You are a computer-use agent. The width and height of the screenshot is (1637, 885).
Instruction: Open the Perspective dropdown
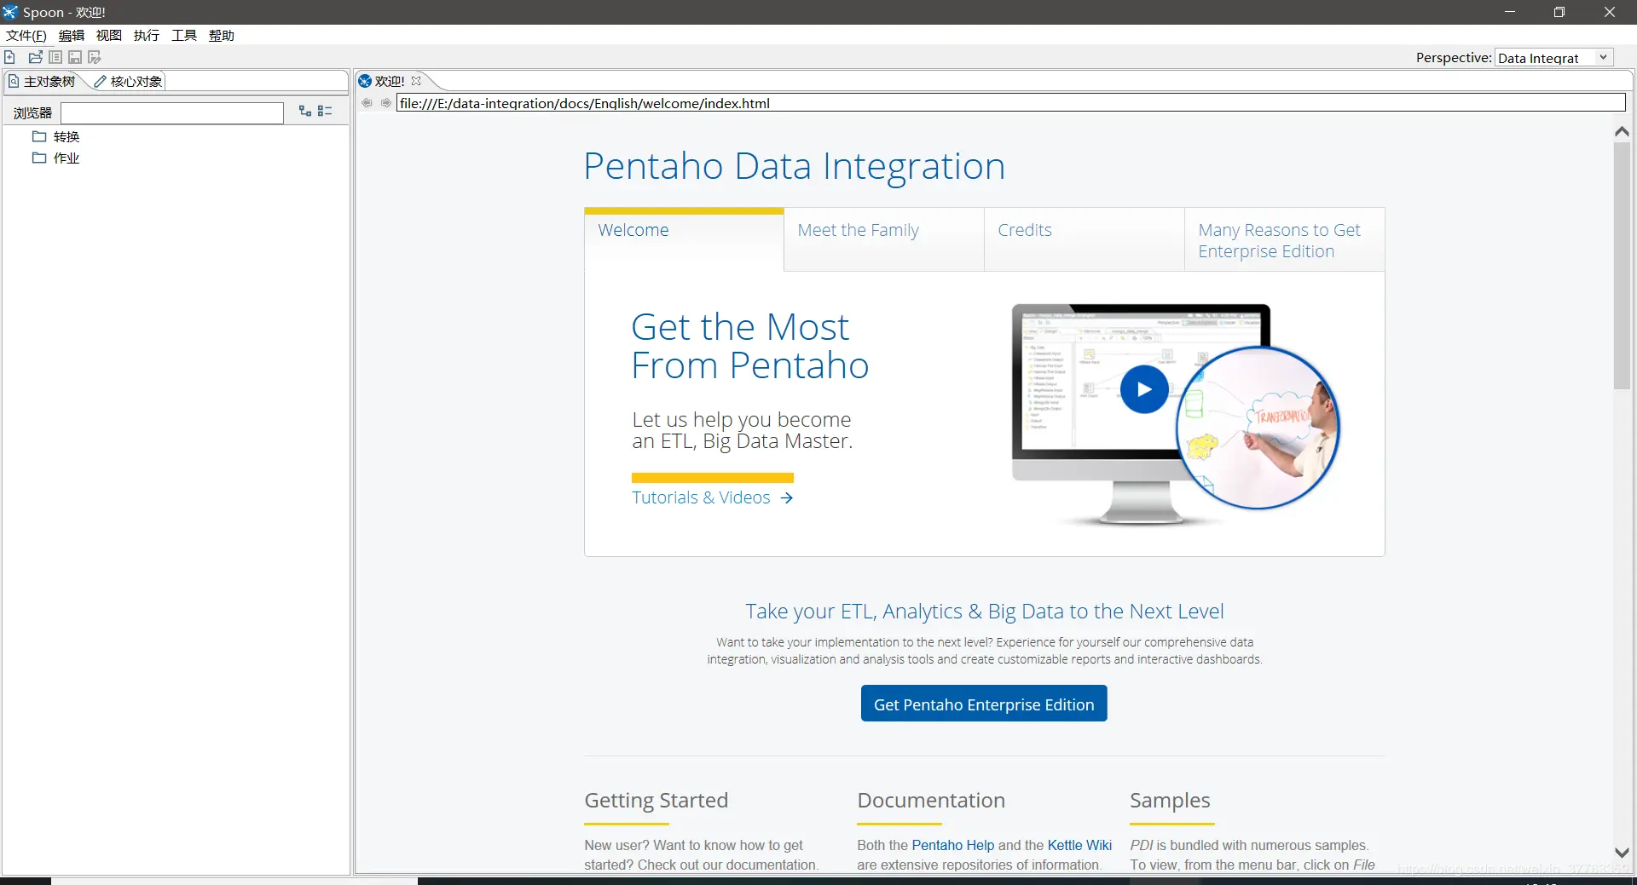pos(1554,58)
